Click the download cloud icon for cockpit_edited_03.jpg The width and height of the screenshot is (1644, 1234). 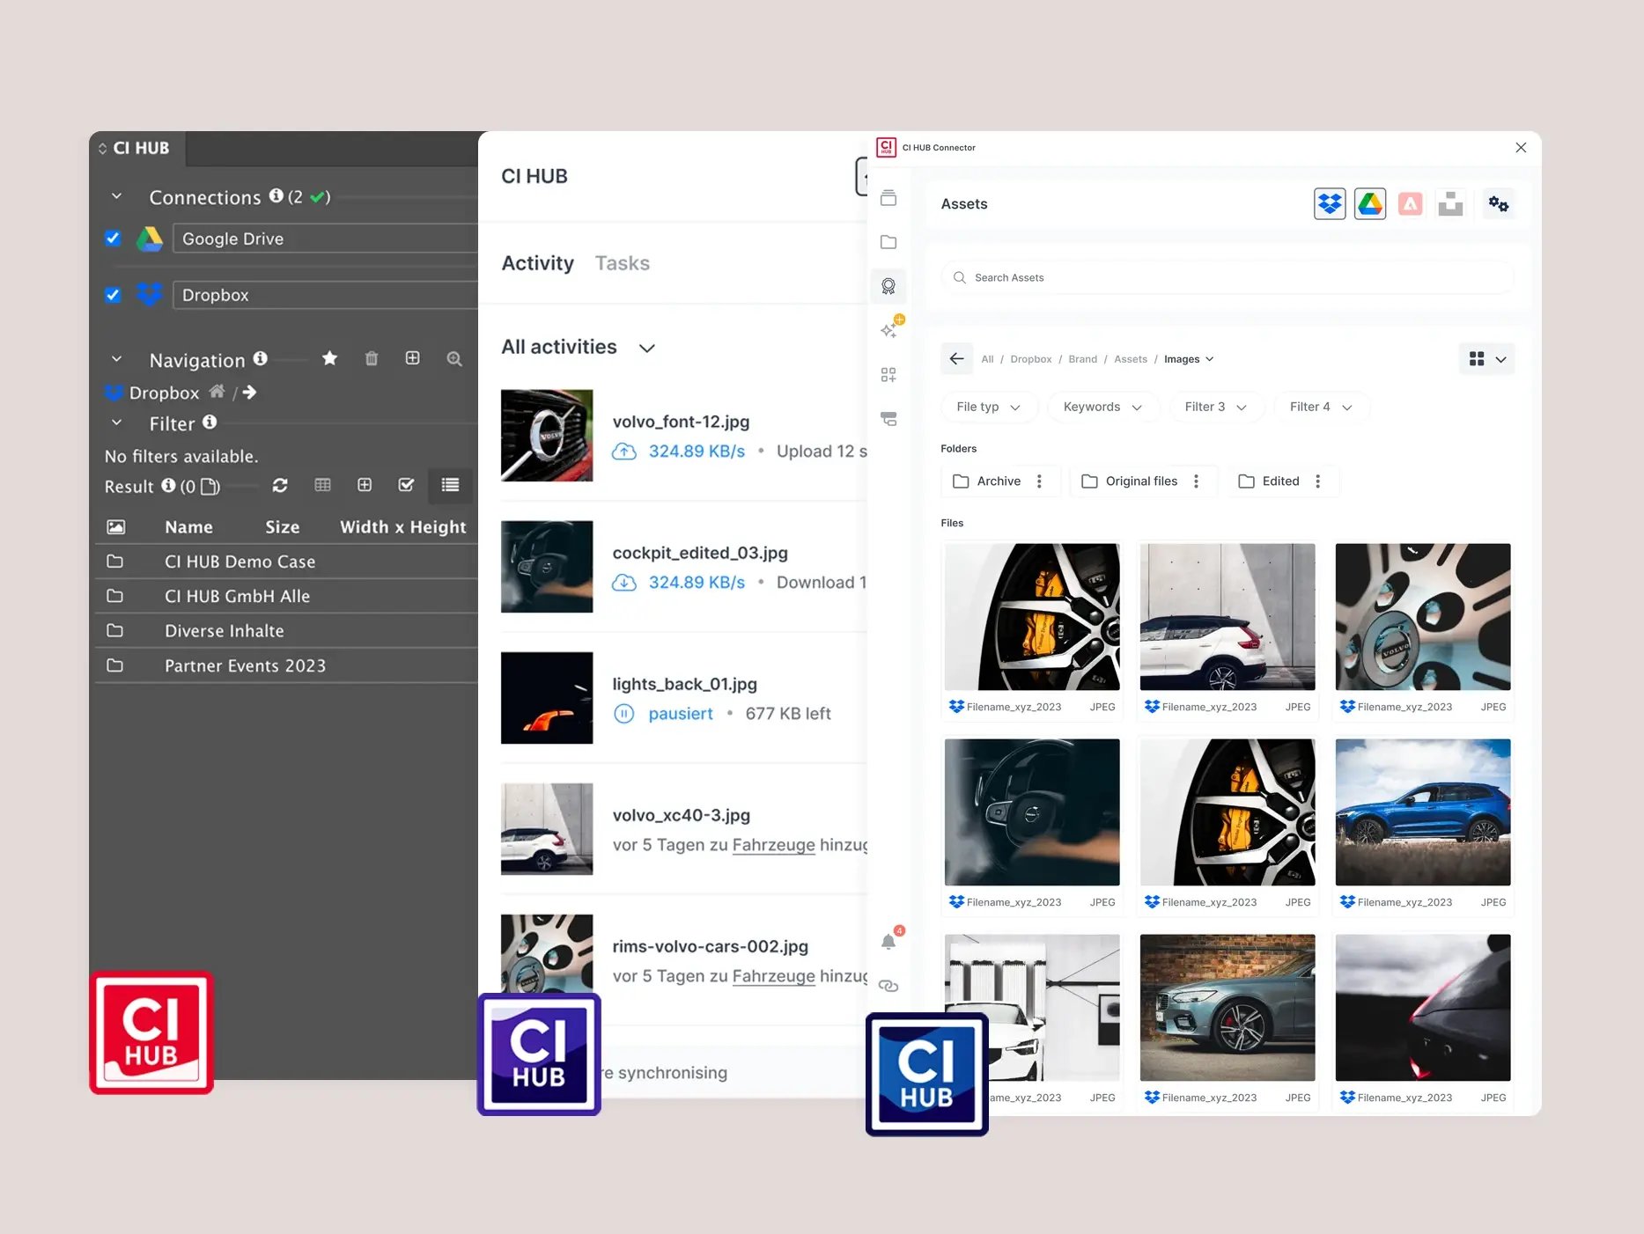[x=624, y=583]
